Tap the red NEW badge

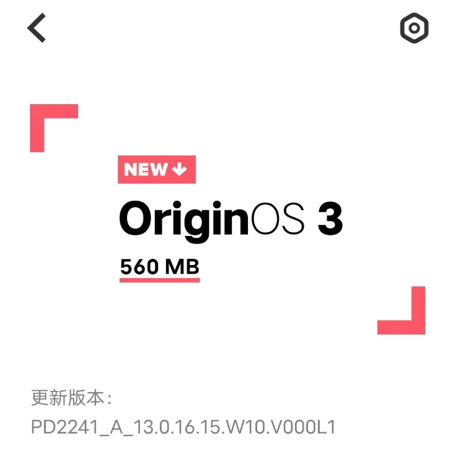pos(157,169)
